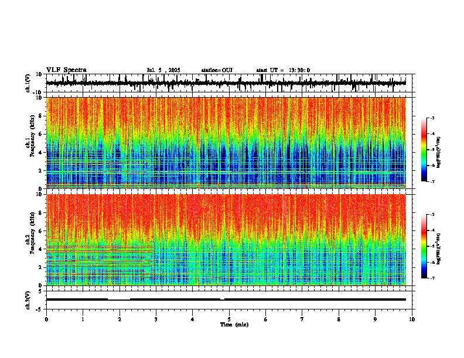Viewport: 464px width, 358px height.
Task: Click ch.2 spectrogram frequency tick "8"
Action: [41, 213]
